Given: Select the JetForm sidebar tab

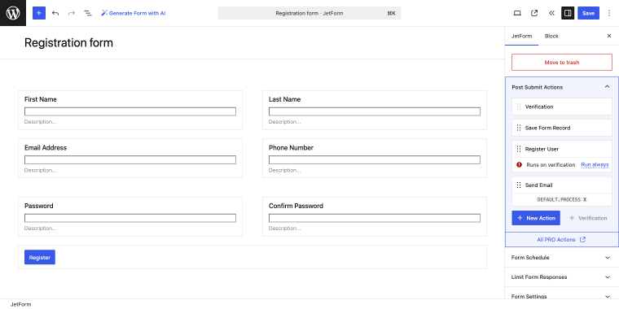Looking at the screenshot, I should pos(521,36).
